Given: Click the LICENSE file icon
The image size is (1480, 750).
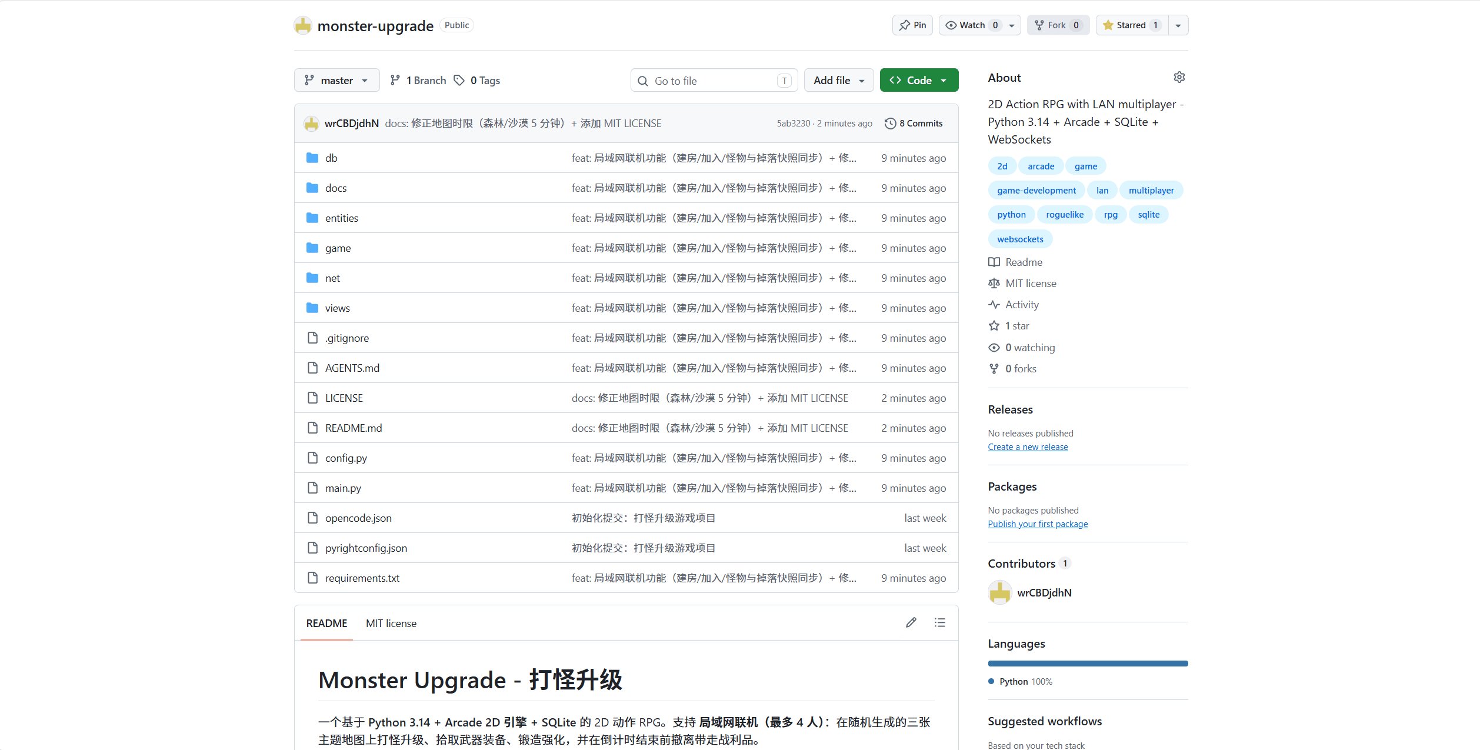Looking at the screenshot, I should (x=312, y=398).
